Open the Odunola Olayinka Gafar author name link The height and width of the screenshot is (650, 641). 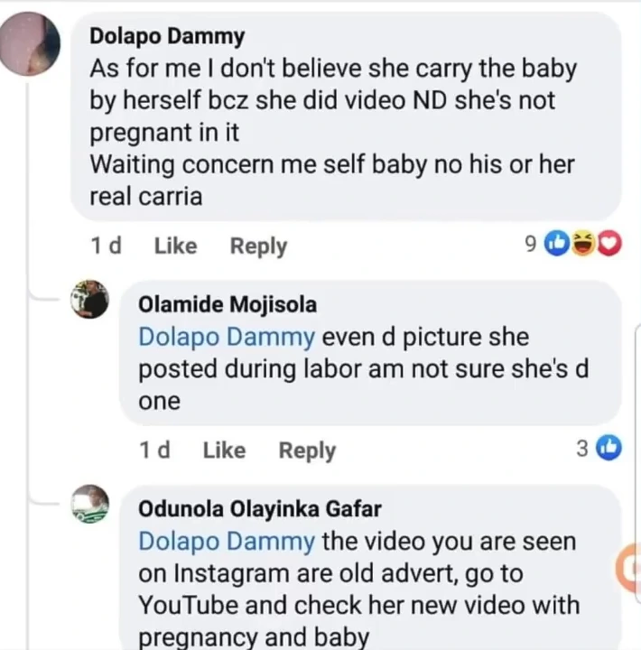[x=260, y=508]
